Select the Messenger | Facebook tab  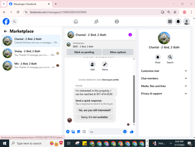pyautogui.click(x=30, y=4)
